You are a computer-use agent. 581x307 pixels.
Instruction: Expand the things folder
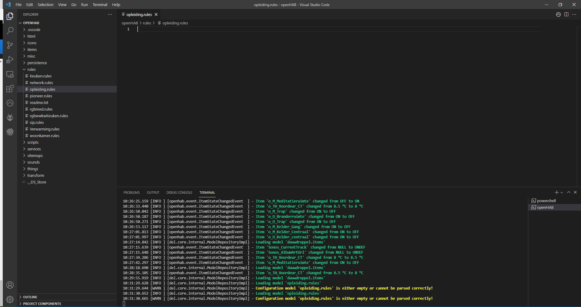(67, 169)
